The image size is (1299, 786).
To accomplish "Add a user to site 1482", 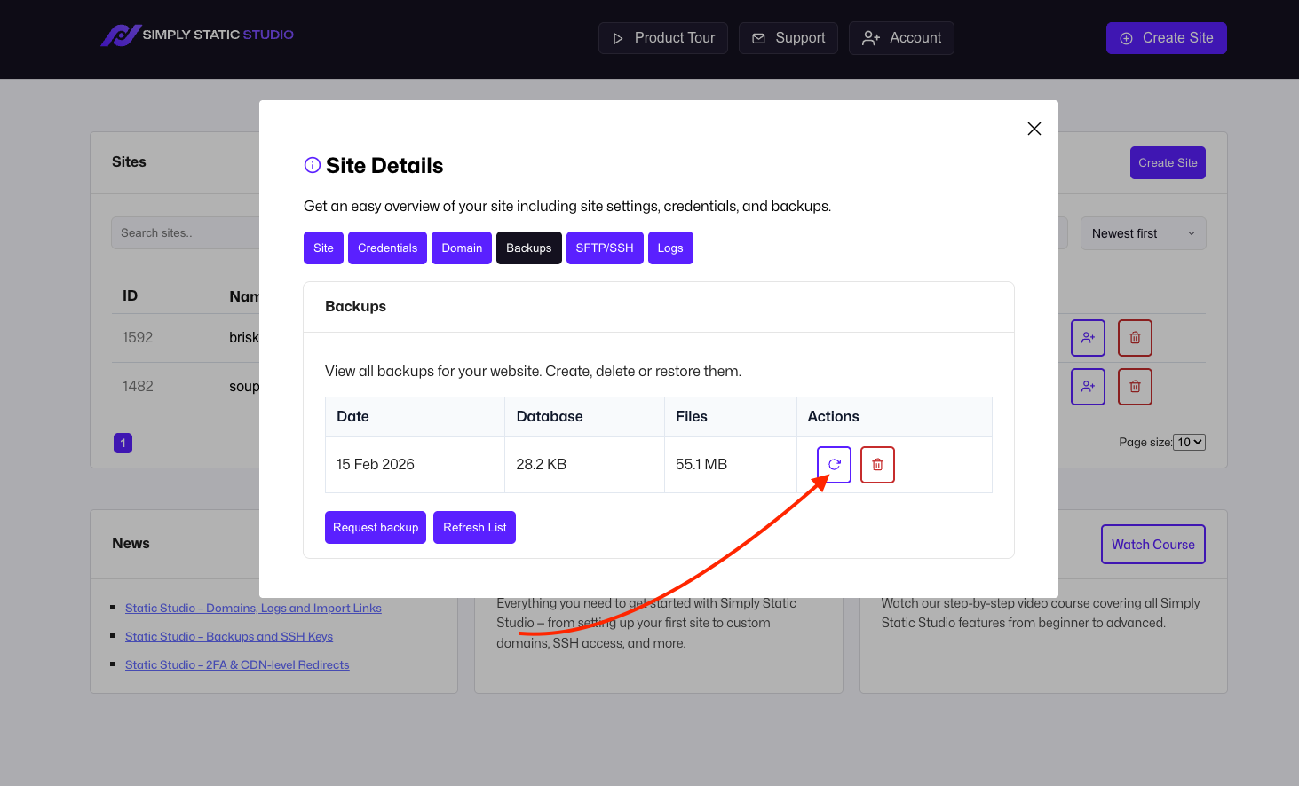I will (x=1088, y=387).
